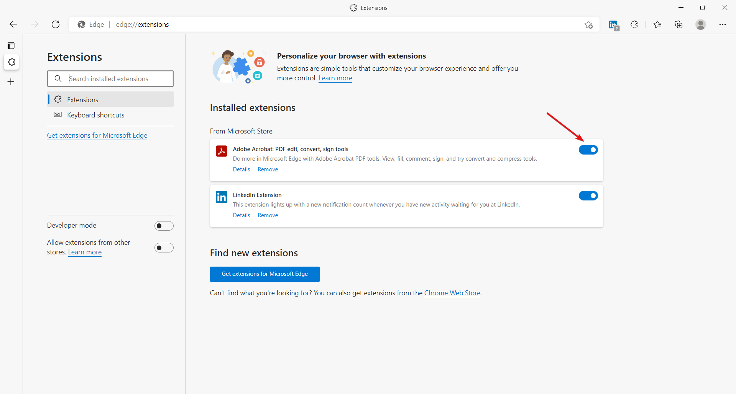Click Learn more in the personalize banner
Image resolution: width=736 pixels, height=394 pixels.
pos(335,78)
